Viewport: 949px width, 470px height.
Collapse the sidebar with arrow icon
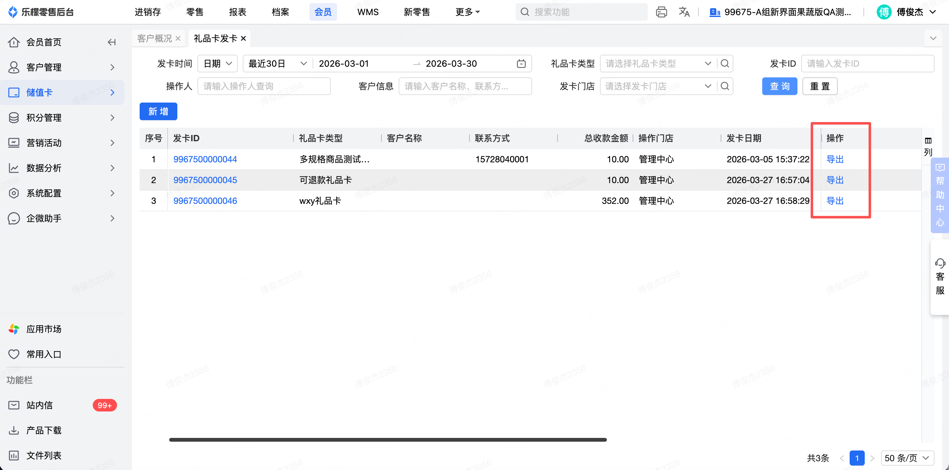(112, 42)
